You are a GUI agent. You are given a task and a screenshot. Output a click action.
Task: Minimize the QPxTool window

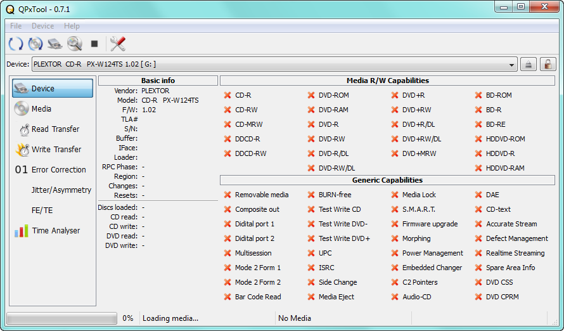(x=504, y=7)
